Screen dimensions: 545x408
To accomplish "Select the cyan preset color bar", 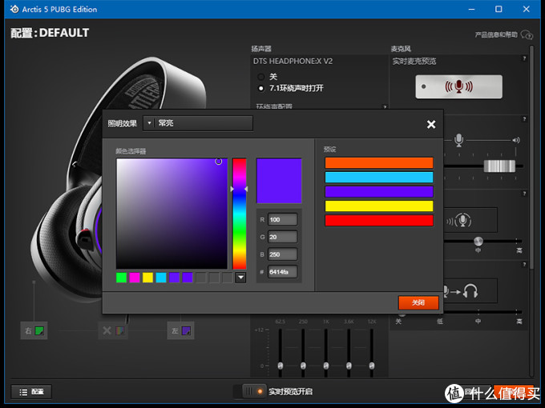I will (x=379, y=177).
